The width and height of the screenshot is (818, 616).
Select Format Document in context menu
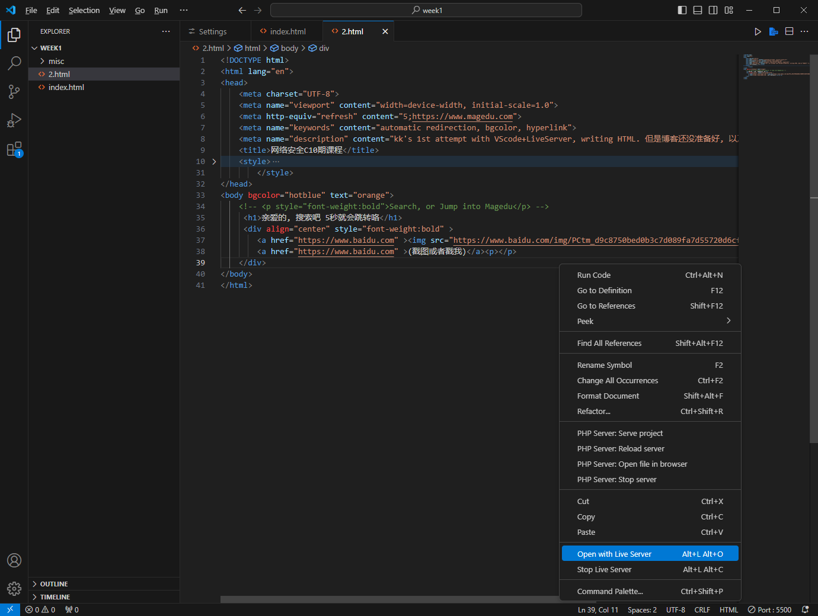[650, 396]
